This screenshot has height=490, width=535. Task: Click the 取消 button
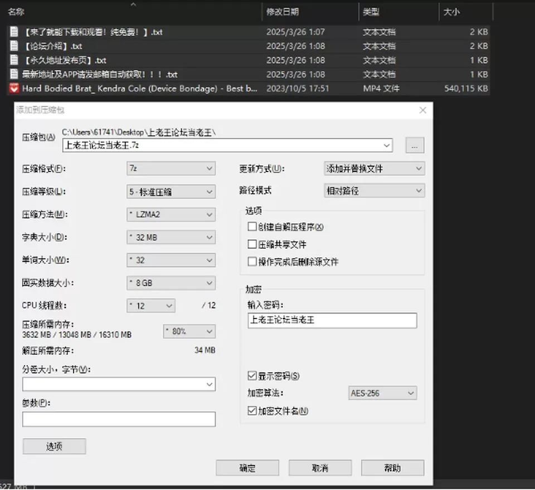(x=320, y=468)
